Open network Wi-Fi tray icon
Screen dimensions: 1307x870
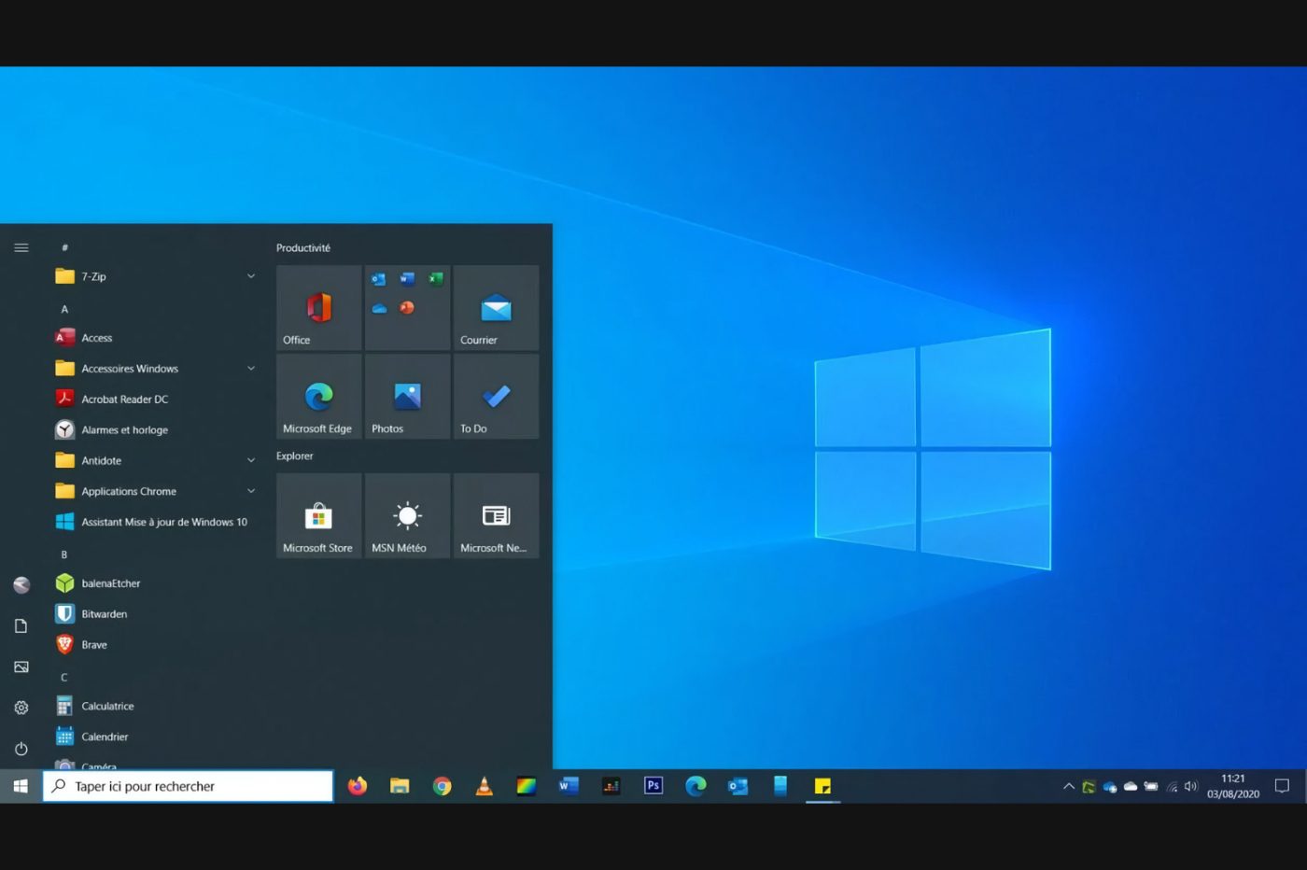pyautogui.click(x=1172, y=786)
